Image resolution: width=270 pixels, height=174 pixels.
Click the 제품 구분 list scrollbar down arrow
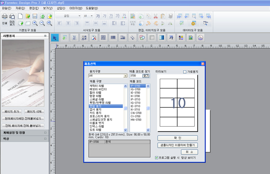coord(125,130)
